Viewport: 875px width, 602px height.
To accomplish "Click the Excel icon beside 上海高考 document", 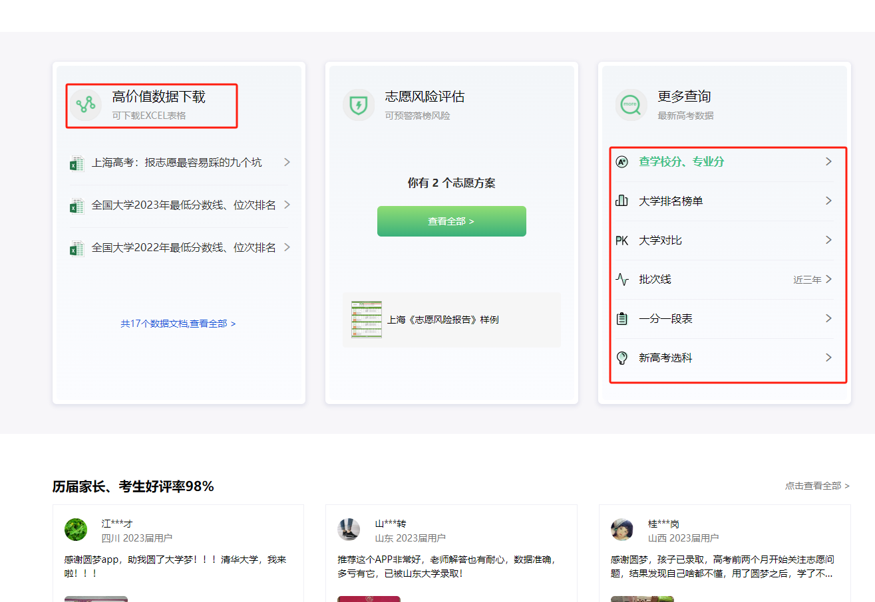I will 77,163.
